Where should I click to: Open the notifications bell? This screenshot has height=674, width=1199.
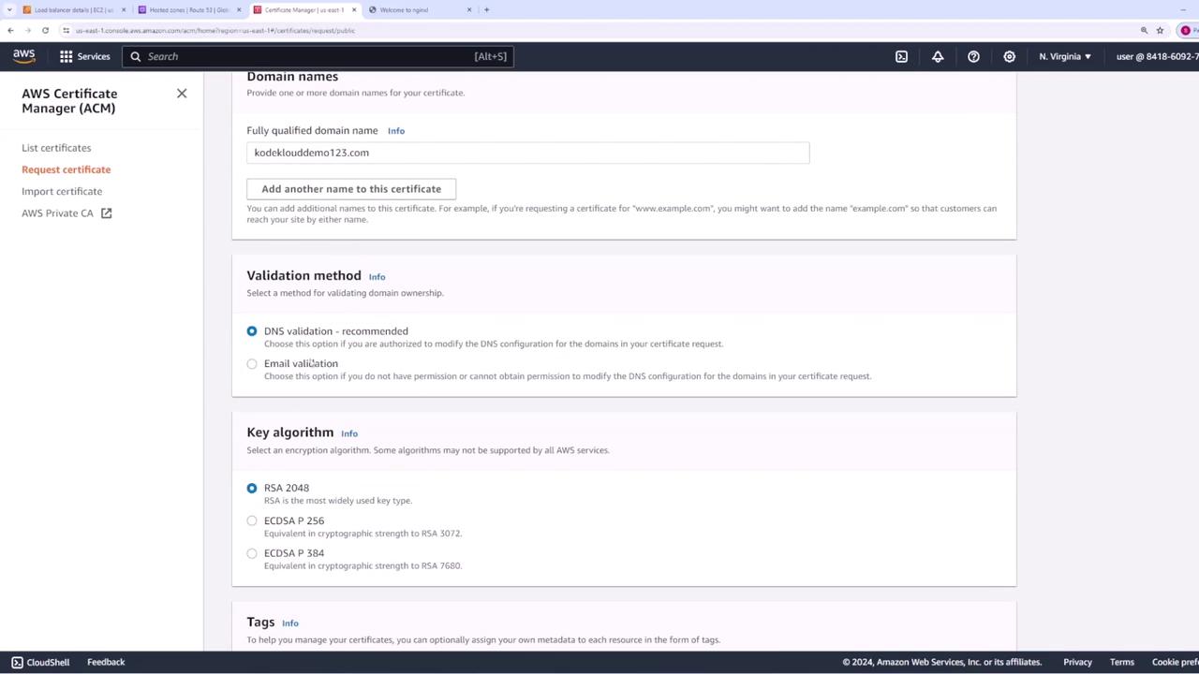tap(938, 56)
